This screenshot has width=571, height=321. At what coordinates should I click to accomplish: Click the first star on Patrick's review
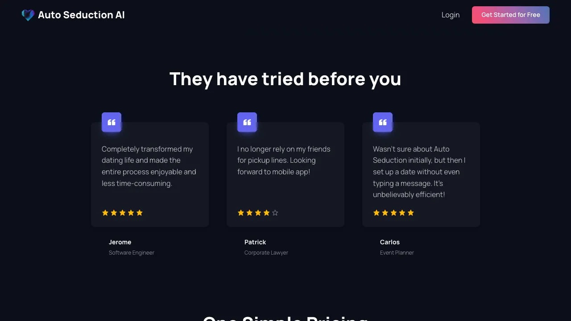coord(241,213)
